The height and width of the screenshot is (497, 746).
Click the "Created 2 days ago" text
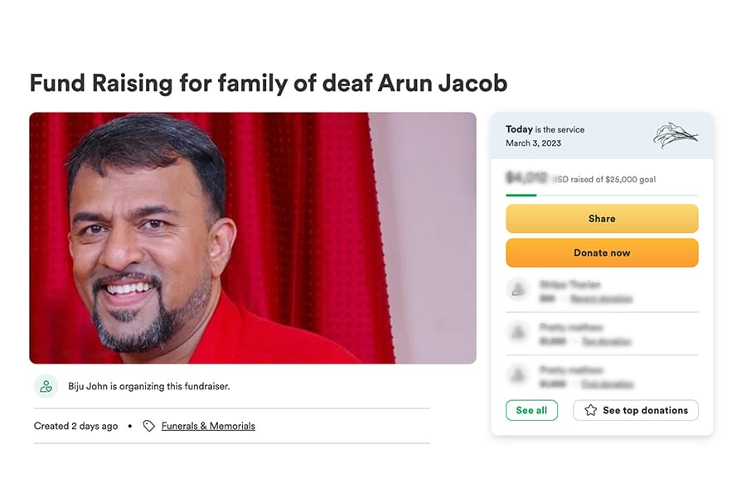click(76, 426)
